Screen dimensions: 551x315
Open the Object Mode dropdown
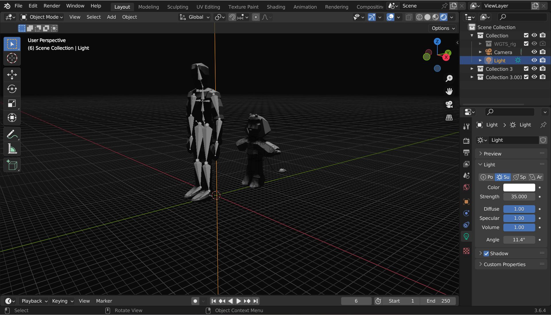click(42, 17)
